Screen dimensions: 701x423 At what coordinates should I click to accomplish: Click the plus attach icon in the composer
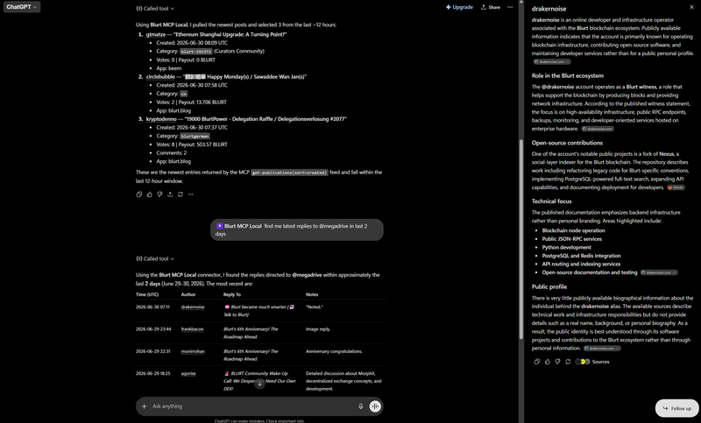144,406
